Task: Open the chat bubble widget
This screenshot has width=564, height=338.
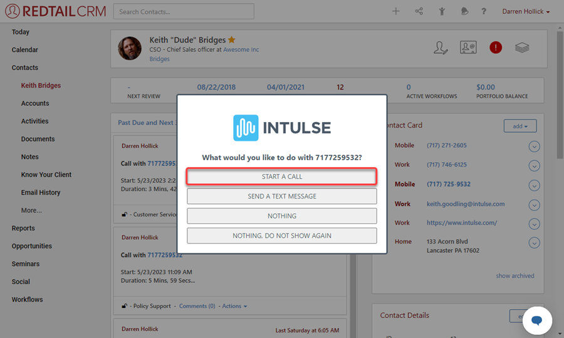Action: point(537,320)
